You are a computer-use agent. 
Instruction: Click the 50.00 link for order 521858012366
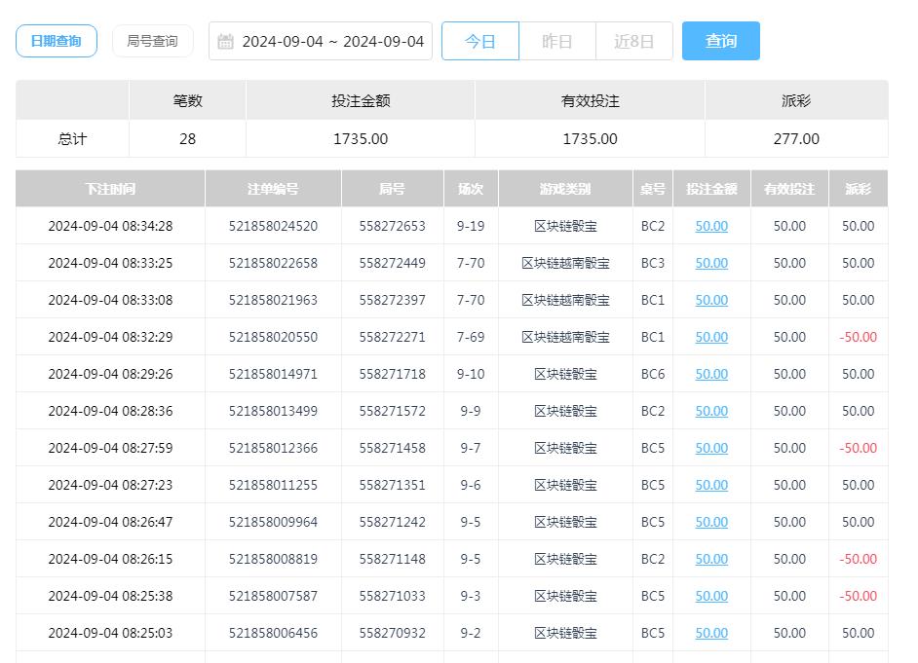tap(710, 448)
